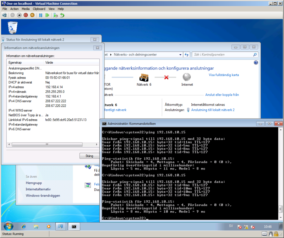Open the Media menu
Screen dimensions: 284x238
coord(26,9)
